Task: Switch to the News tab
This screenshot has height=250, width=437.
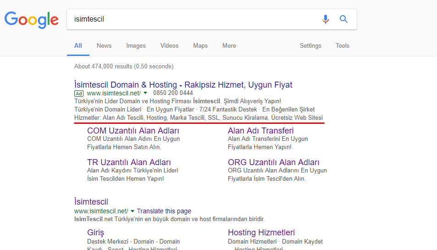Action: 104,46
